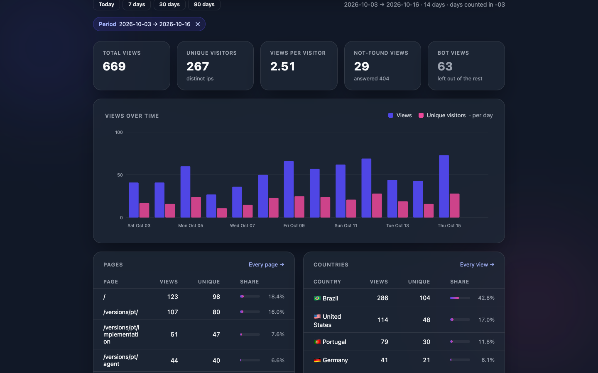Click the /versions/pt/agent page row
Viewport: 598px width, 373px height.
tap(194, 361)
